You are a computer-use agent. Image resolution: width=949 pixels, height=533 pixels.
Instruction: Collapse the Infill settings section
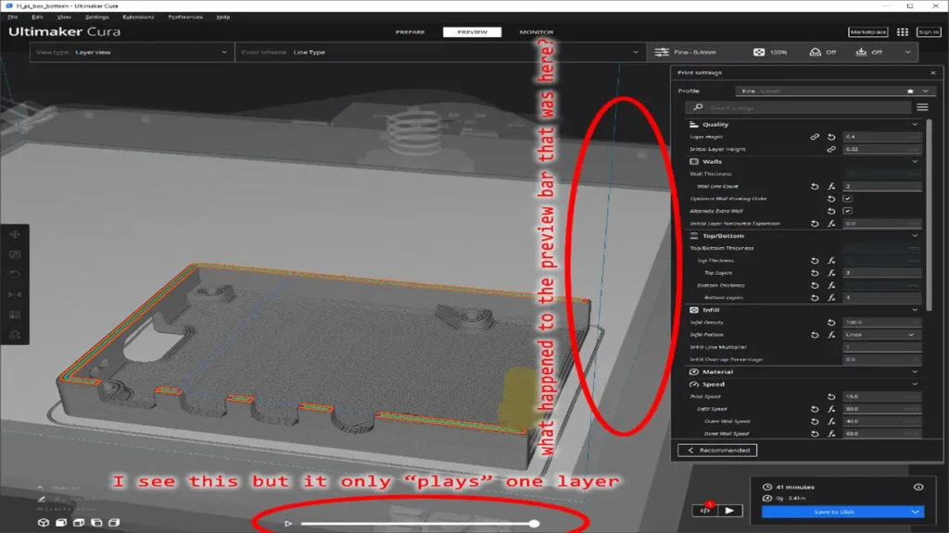pos(915,310)
